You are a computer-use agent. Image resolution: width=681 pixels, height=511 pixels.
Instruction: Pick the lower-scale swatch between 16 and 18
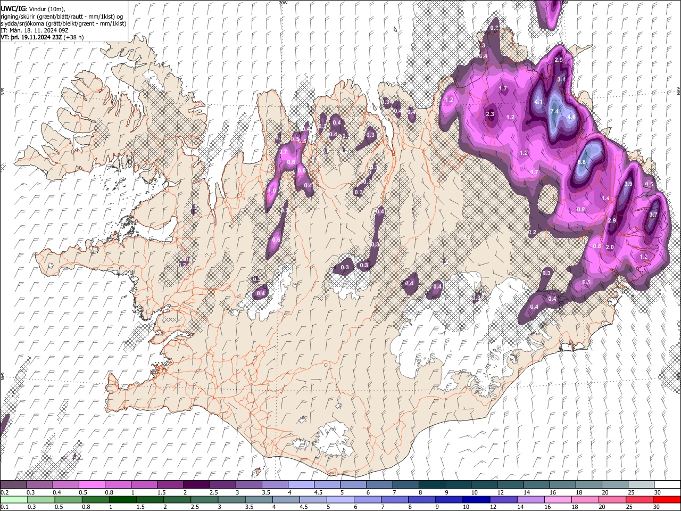point(558,500)
